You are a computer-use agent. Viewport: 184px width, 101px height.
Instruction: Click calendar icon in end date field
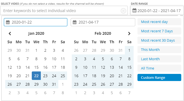click(74, 22)
